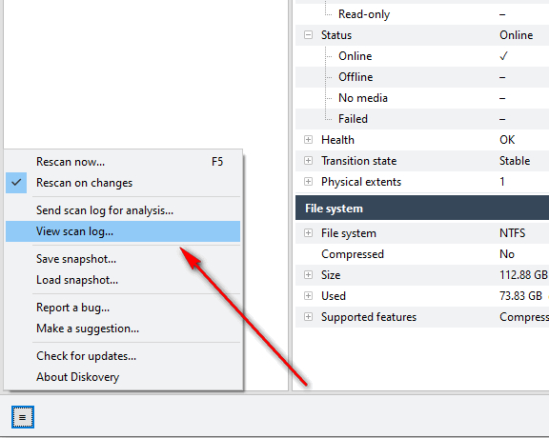Expand the Transition state row

coord(308,161)
